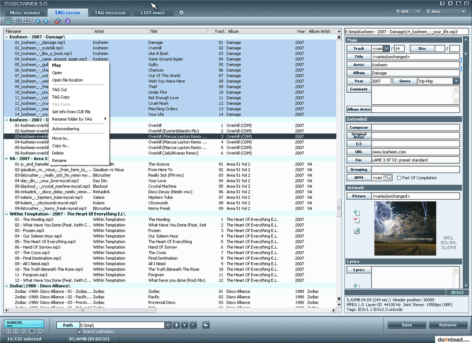
Task: Stop the audio playback
Action: click(x=32, y=331)
